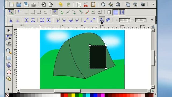172x97 pixels.
Task: Click the X coordinate input field
Action: pos(124,20)
